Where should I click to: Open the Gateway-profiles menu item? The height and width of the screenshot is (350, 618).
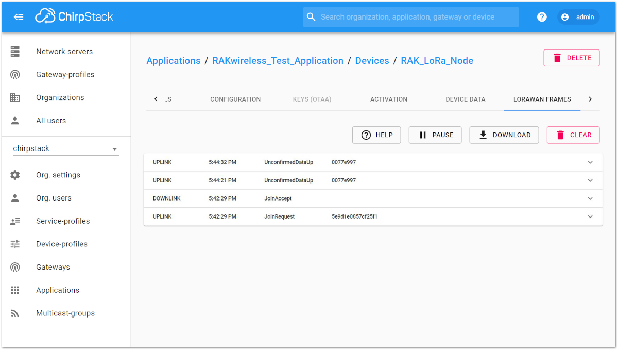click(66, 75)
